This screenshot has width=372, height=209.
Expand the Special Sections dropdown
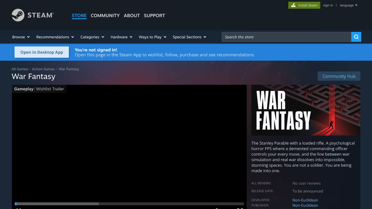pos(189,37)
